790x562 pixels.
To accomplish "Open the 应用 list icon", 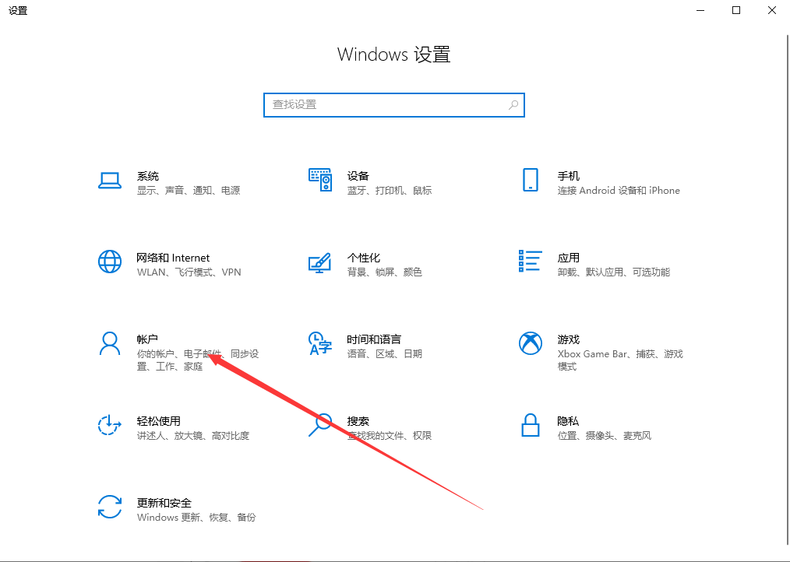I will tap(531, 262).
